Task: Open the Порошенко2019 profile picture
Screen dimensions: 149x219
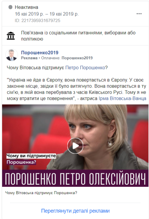Action: tap(11, 55)
